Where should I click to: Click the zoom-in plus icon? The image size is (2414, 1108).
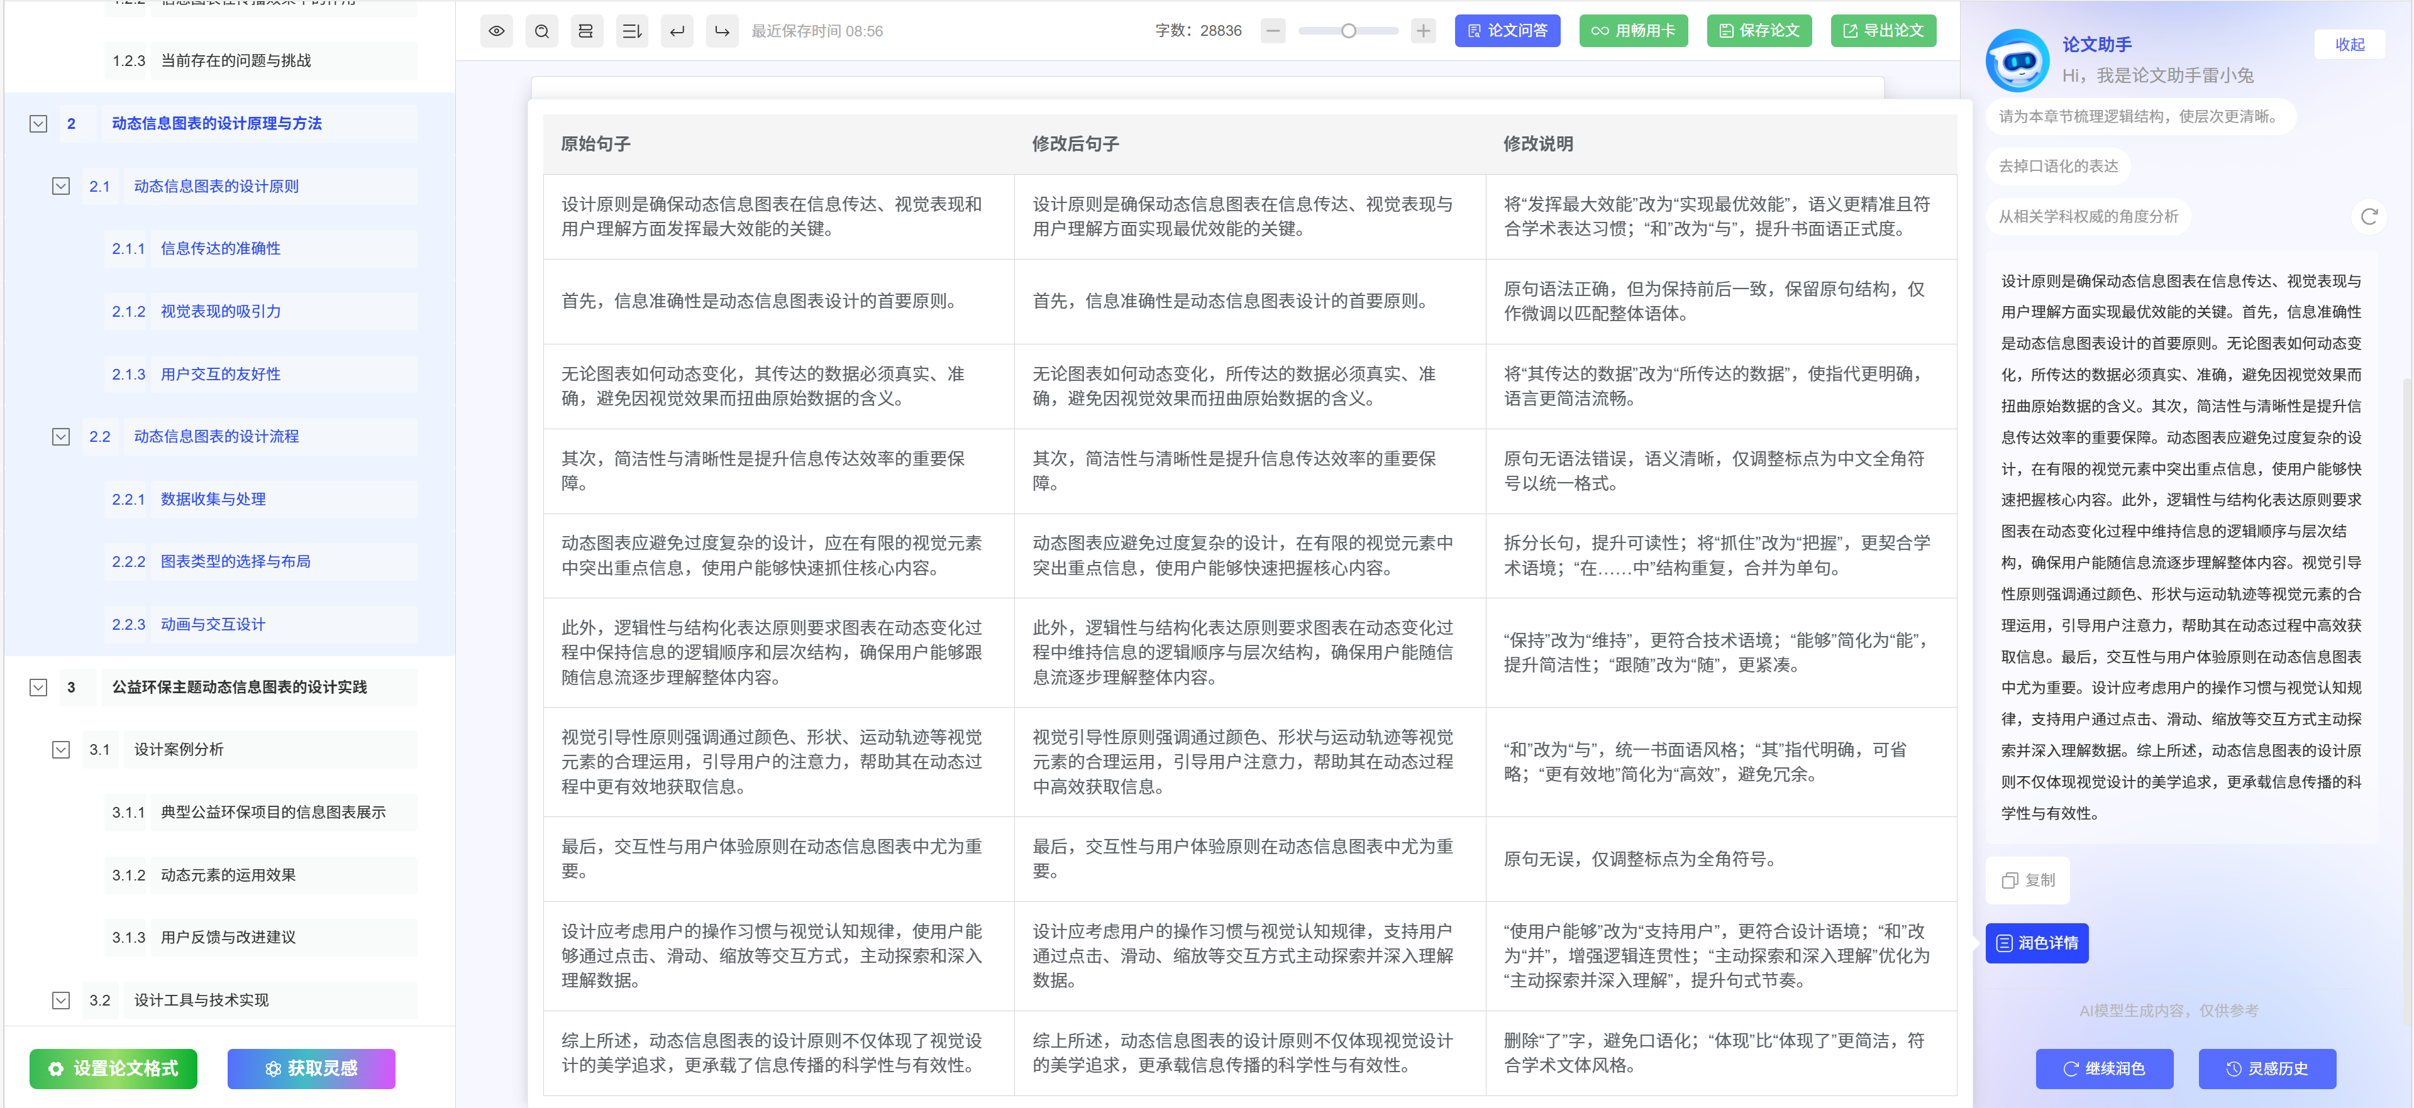click(1422, 31)
